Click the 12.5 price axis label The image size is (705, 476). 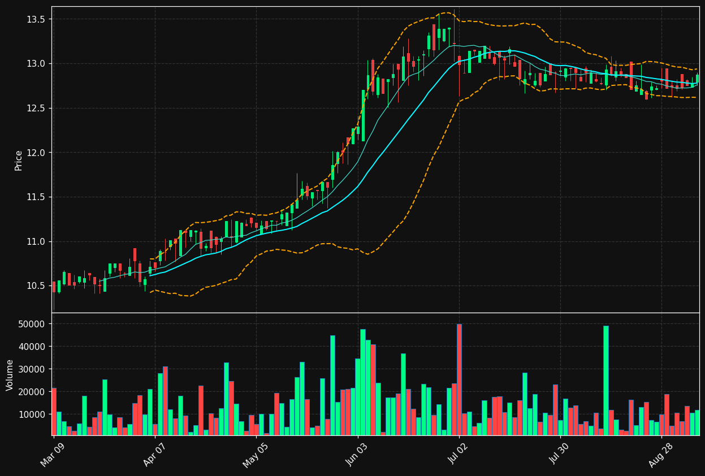tap(37, 108)
